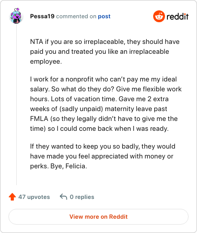The image size is (197, 233).
Task: Click the "I work for a nonprofit" line
Action: [103, 79]
